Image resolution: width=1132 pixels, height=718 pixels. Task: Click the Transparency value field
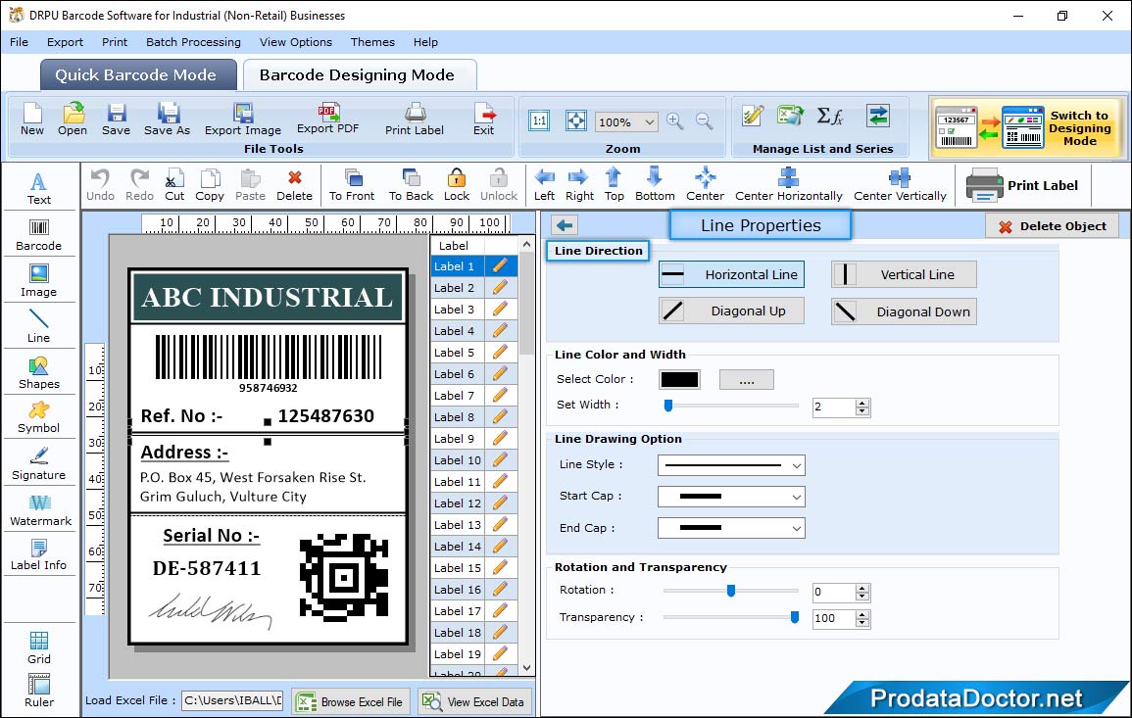834,619
